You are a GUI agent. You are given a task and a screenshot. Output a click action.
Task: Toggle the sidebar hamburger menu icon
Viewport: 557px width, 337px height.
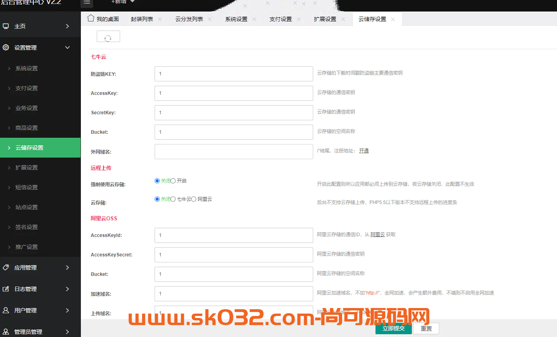click(x=87, y=3)
